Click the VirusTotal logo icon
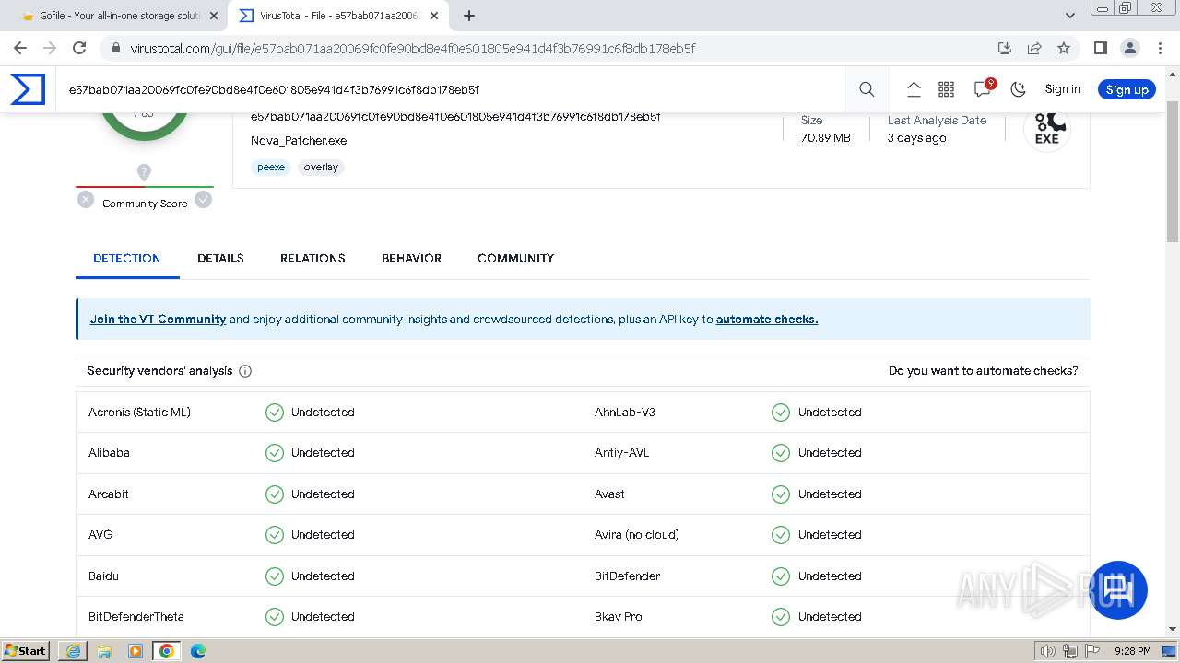 (x=28, y=89)
